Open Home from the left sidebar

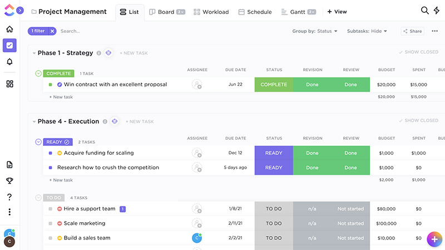tap(9, 29)
